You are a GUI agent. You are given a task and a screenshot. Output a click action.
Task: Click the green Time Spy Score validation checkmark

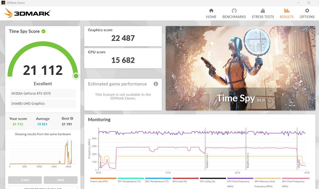(x=44, y=31)
